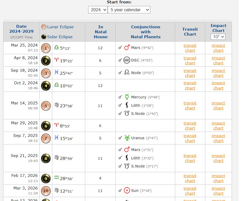Click Pisces sign icon at 25°47'
Image resolution: width=245 pixels, height=201 pixels.
[56, 72]
